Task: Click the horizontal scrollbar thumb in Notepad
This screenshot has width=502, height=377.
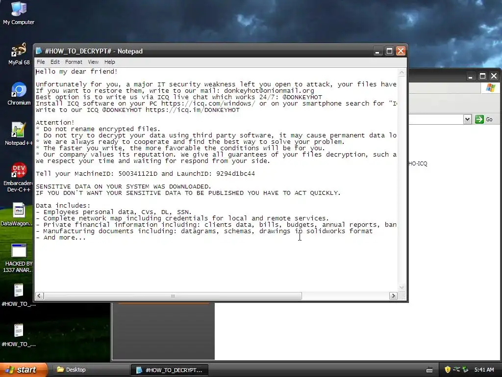Action: tap(173, 296)
